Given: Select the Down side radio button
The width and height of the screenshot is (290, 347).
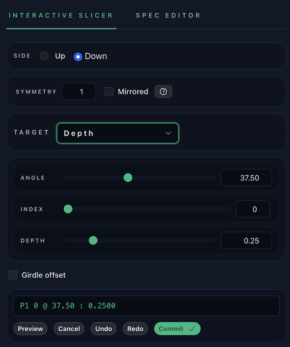Looking at the screenshot, I should click(x=78, y=57).
